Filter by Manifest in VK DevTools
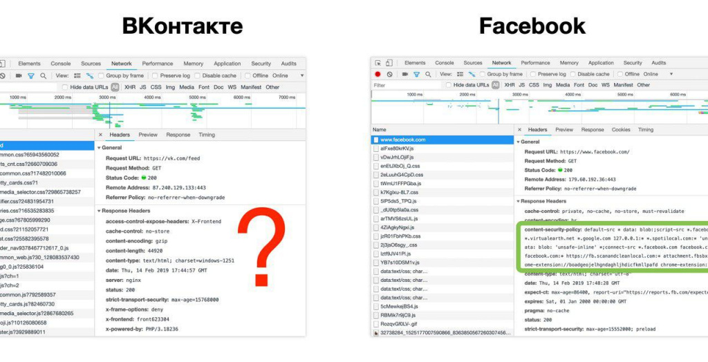This screenshot has width=708, height=362. coord(250,87)
